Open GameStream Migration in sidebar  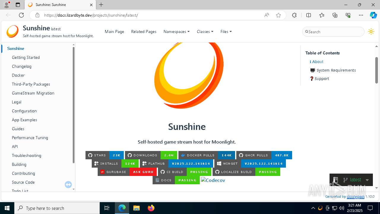point(33,93)
